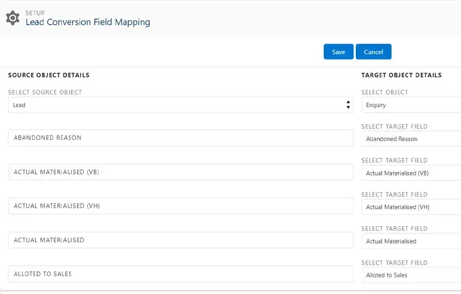Click the ABANDONED REASON source field
Viewport: 461px width, 294px height.
[x=181, y=138]
